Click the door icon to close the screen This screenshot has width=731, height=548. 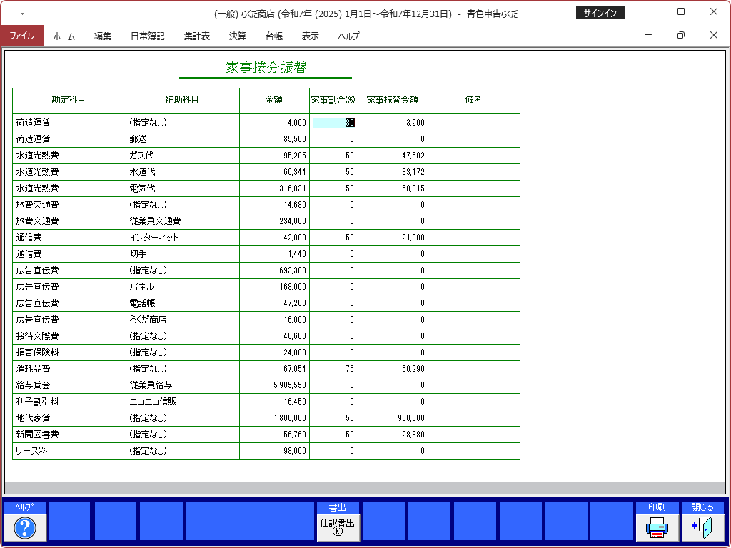pos(702,527)
